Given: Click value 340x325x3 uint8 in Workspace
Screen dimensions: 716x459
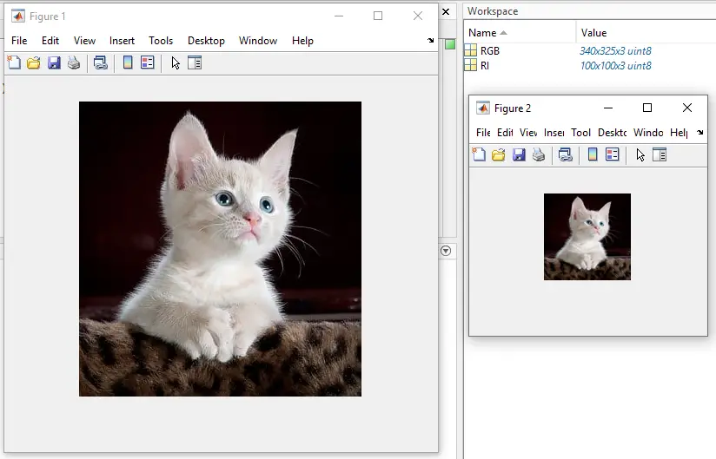Looking at the screenshot, I should coord(615,51).
